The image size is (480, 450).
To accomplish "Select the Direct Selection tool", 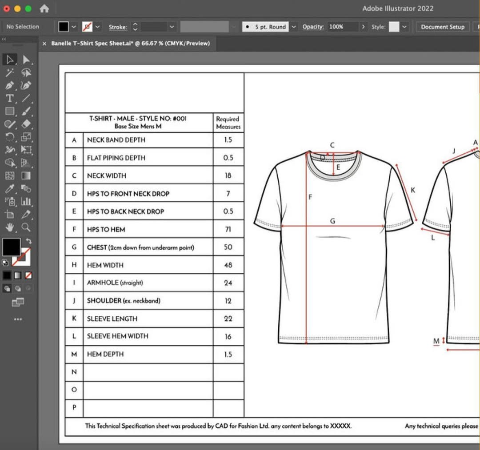I will point(26,60).
